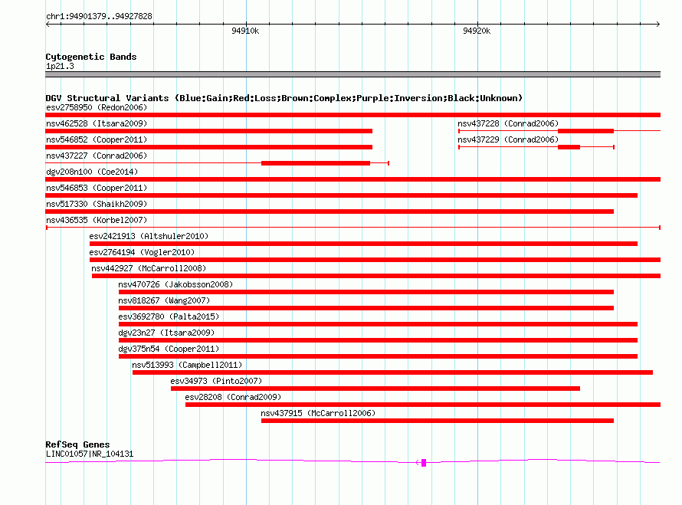Click thick red segment of nsv437229
Viewport: 682px width, 505px height.
click(569, 147)
